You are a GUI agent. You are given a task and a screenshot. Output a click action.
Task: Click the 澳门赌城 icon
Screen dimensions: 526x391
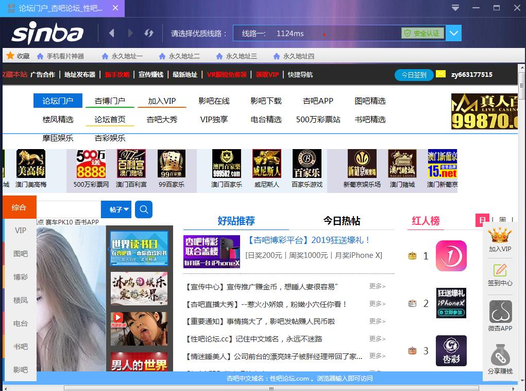pyautogui.click(x=402, y=164)
